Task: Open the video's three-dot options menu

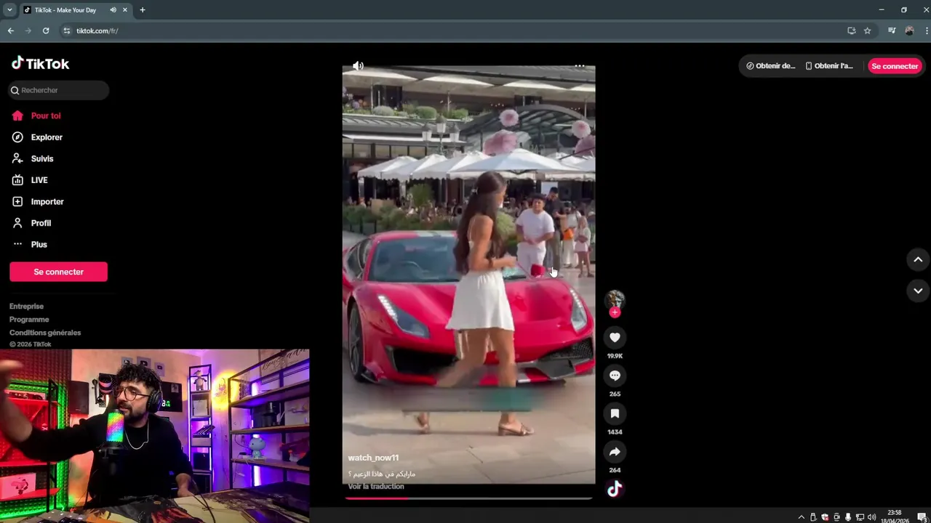Action: [580, 66]
